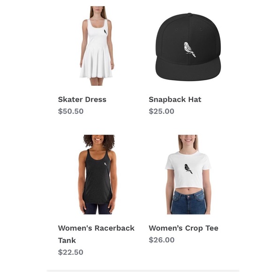This screenshot has width=272, height=272.
Task: Click the small bird logo on the white dress
Action: (106, 32)
